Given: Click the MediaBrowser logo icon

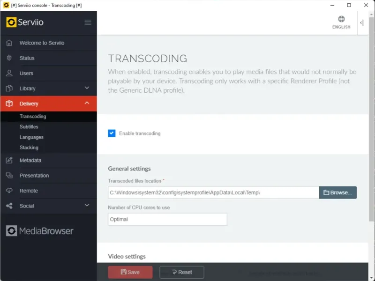Looking at the screenshot, I should coord(11,231).
